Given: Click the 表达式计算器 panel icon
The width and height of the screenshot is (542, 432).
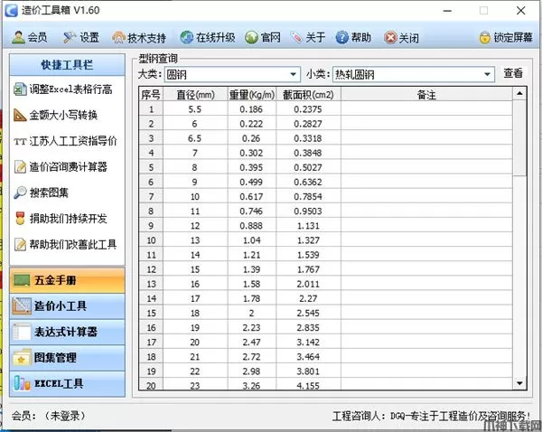Looking at the screenshot, I should pos(22,332).
